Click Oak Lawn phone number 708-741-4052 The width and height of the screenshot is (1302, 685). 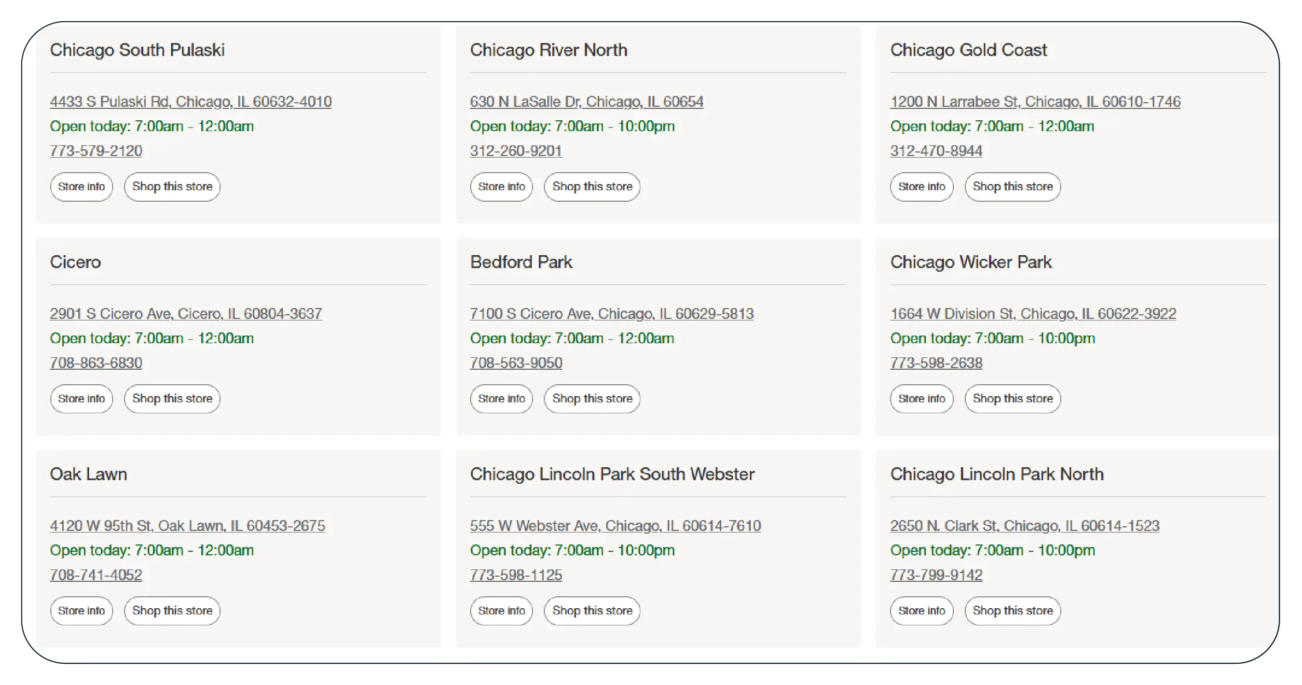(96, 575)
